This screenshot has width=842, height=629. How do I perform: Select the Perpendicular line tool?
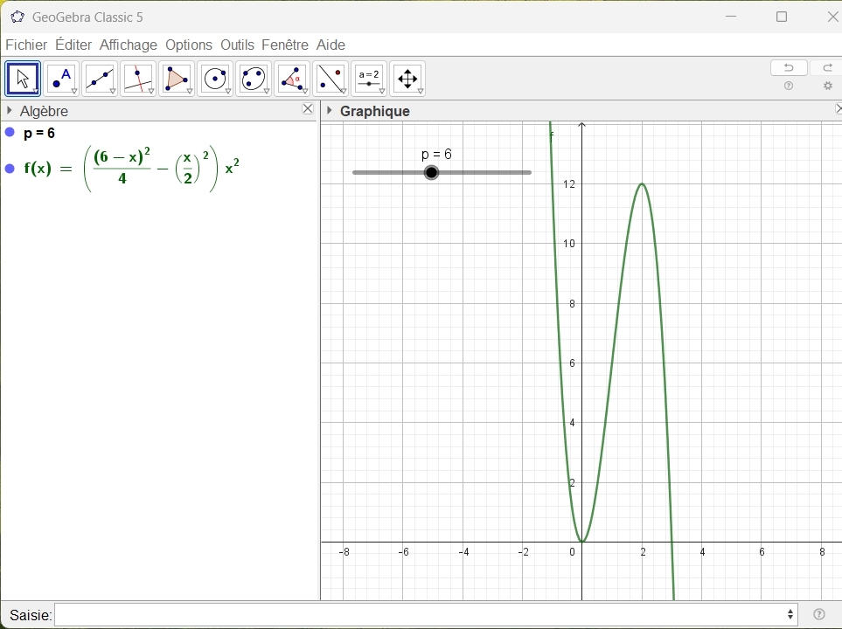(138, 79)
